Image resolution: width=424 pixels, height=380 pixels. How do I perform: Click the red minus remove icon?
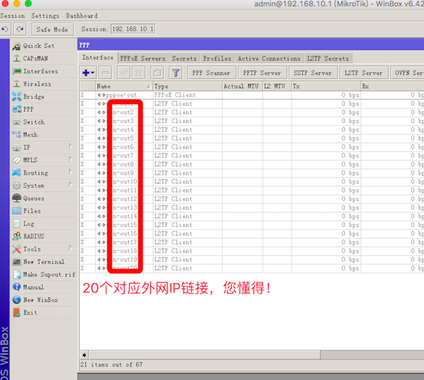click(105, 73)
